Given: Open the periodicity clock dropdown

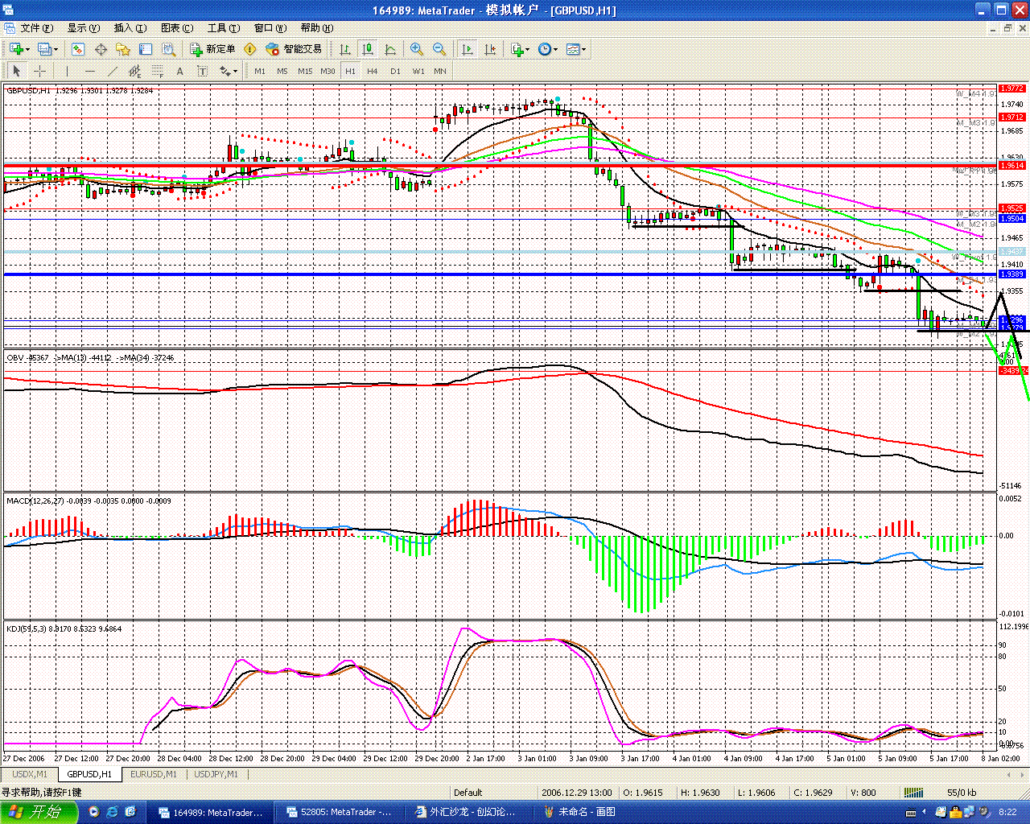Looking at the screenshot, I should point(547,49).
